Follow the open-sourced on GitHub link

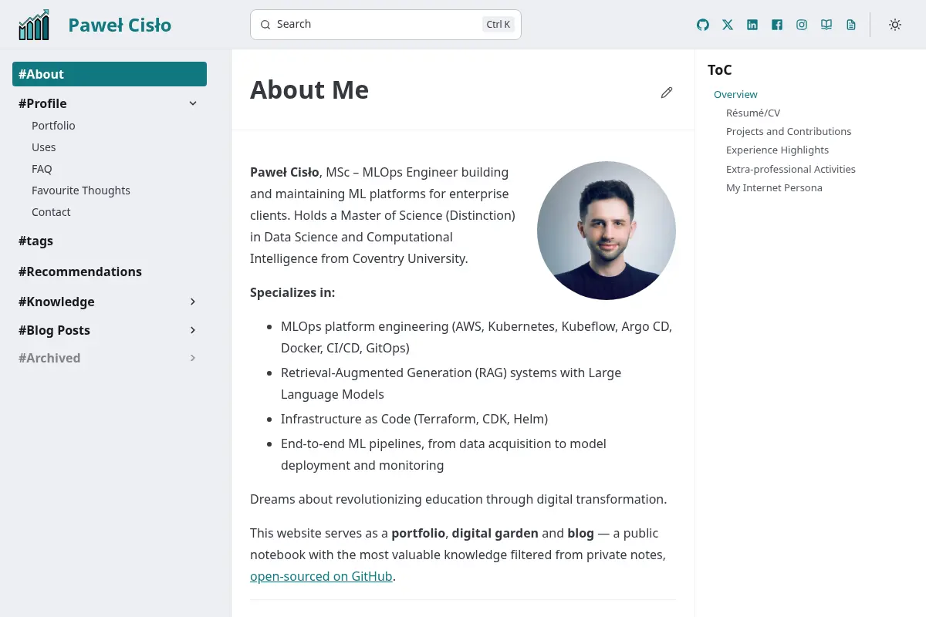321,576
